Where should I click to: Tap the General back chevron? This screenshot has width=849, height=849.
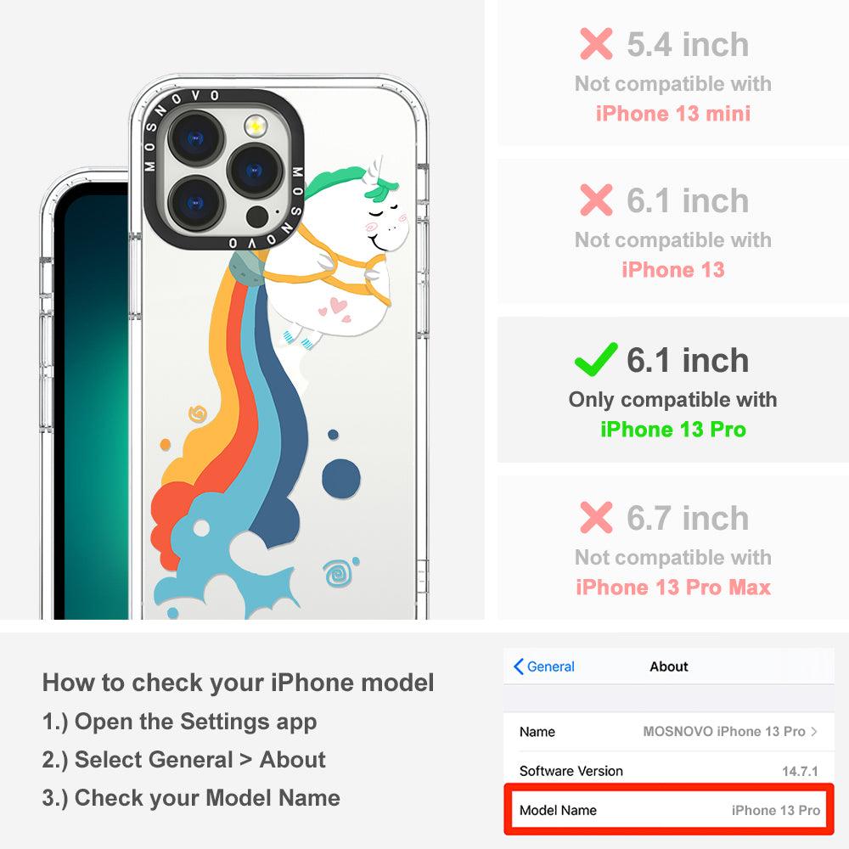pyautogui.click(x=518, y=666)
